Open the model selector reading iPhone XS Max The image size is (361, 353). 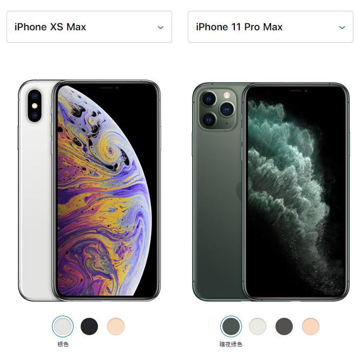pos(89,27)
